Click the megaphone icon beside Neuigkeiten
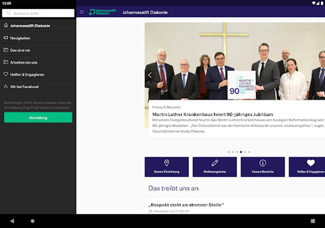The image size is (325, 228). (x=6, y=38)
